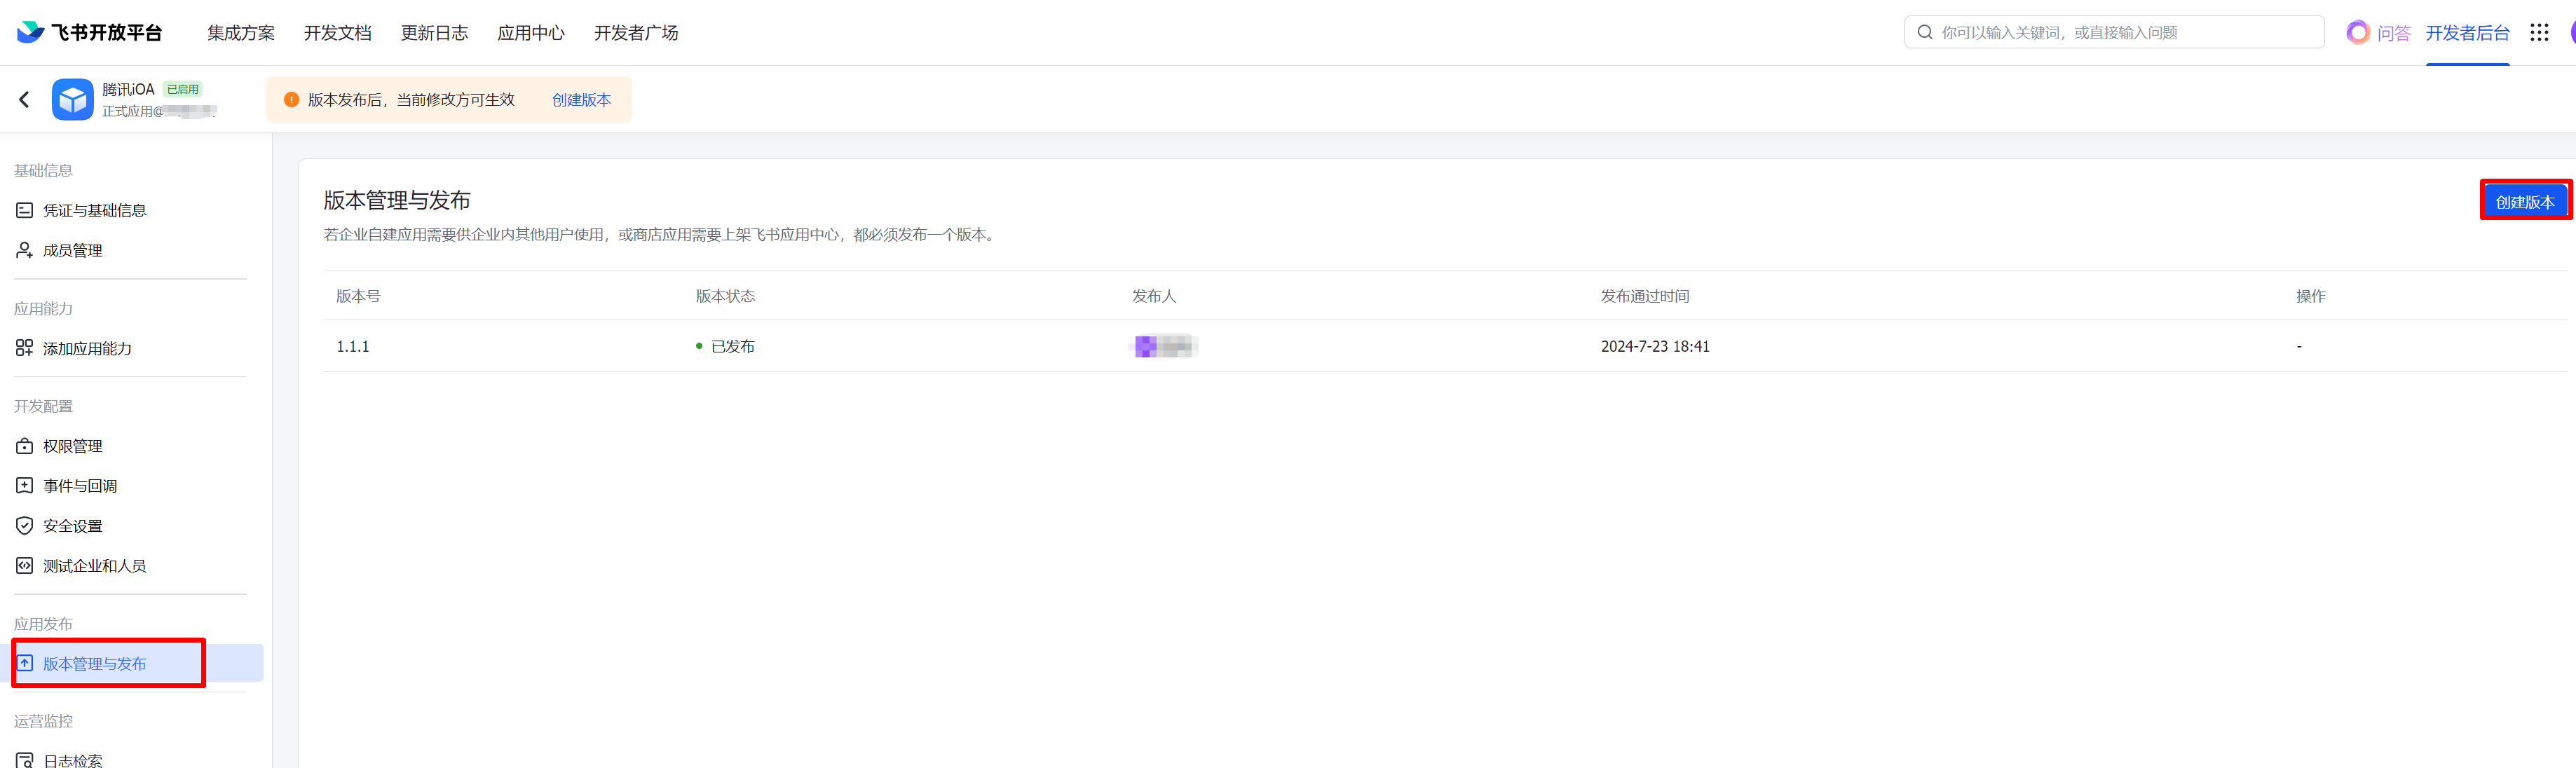Click the 凭证与基础信息 sidebar icon
Screen dimensions: 2576x768
25,210
